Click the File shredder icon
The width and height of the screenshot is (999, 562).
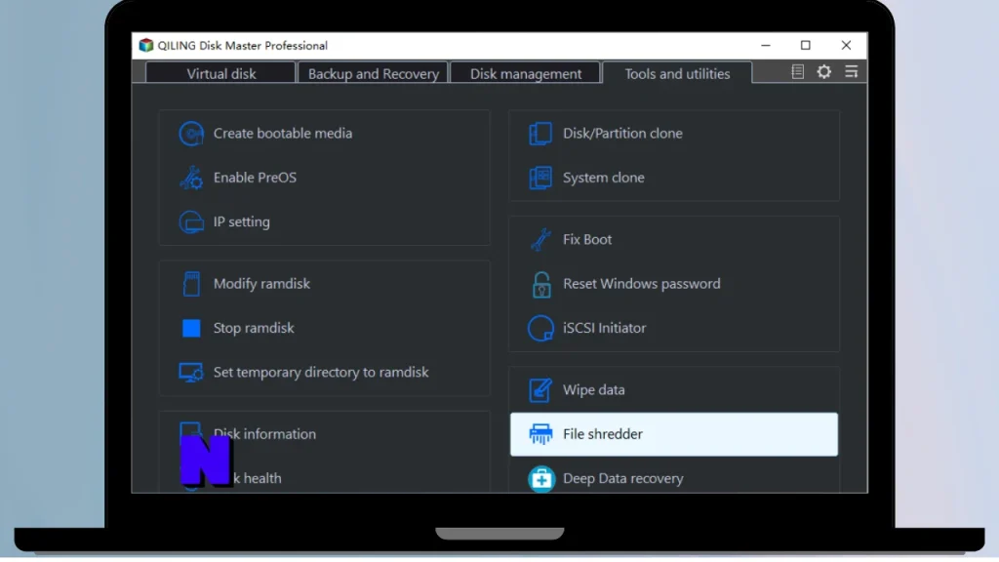click(x=540, y=434)
